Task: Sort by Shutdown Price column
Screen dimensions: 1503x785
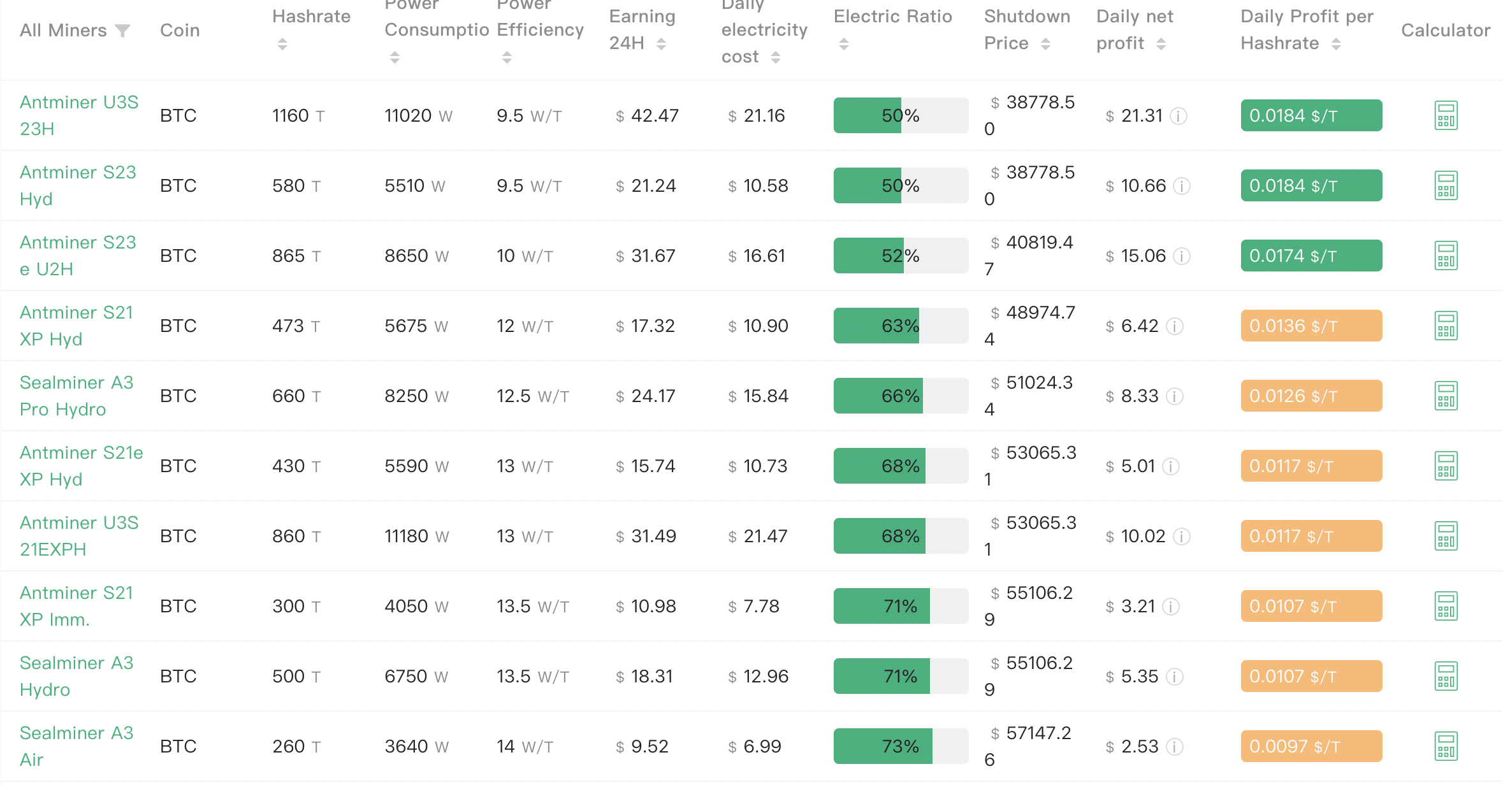Action: click(x=1045, y=43)
